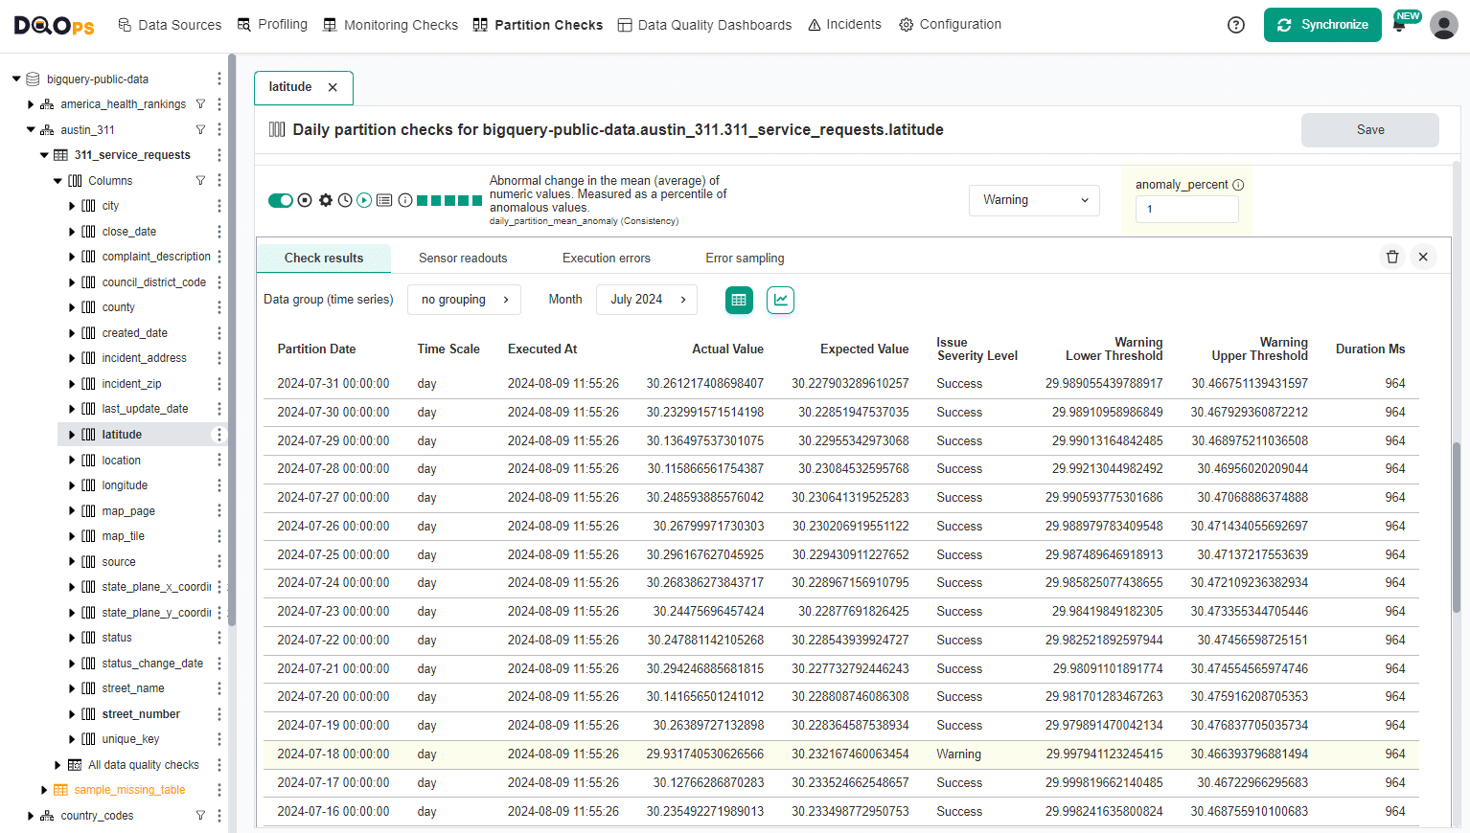Open the July 2024 month selector
This screenshot has width=1470, height=833.
coord(647,300)
